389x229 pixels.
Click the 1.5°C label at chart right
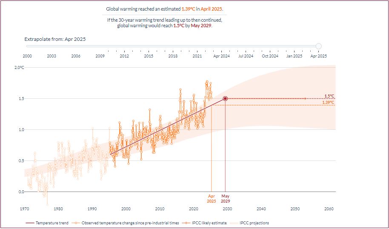[x=329, y=96]
